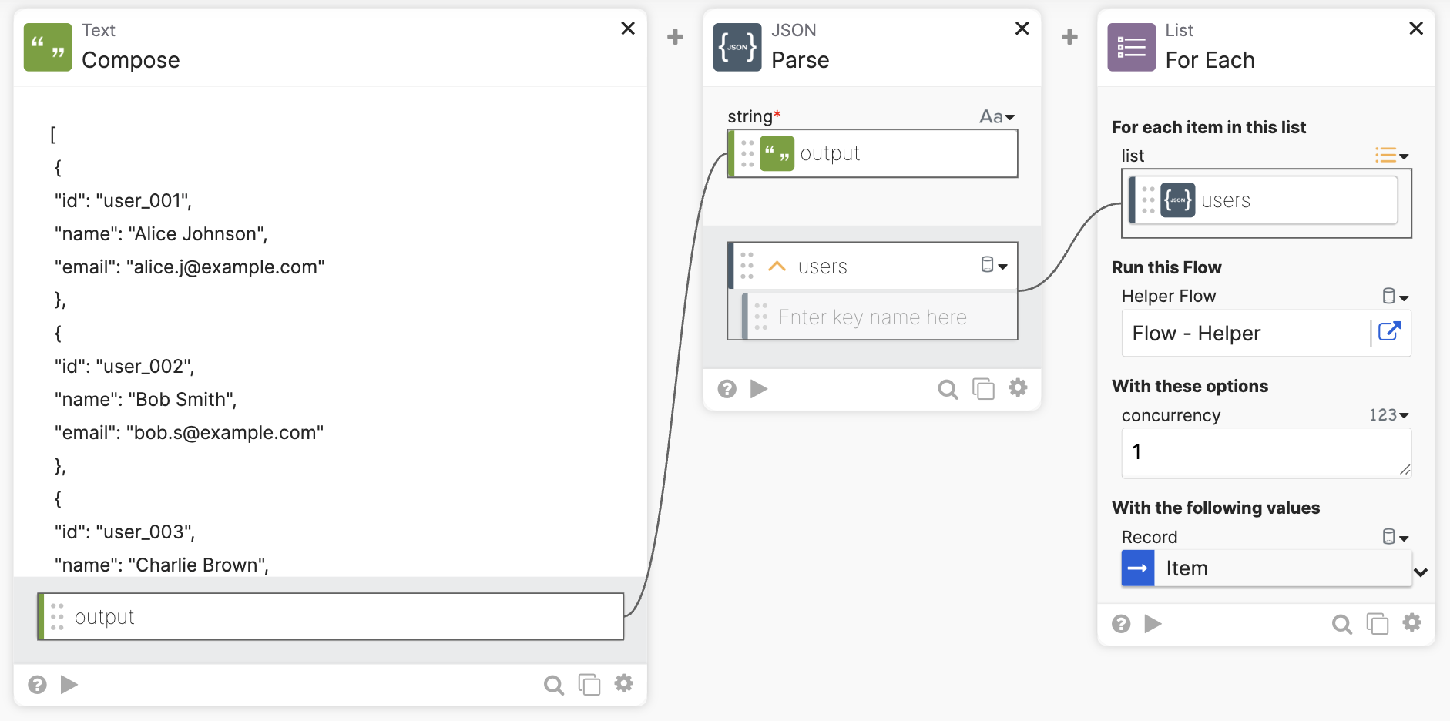Open users output type dropdown

tap(994, 266)
